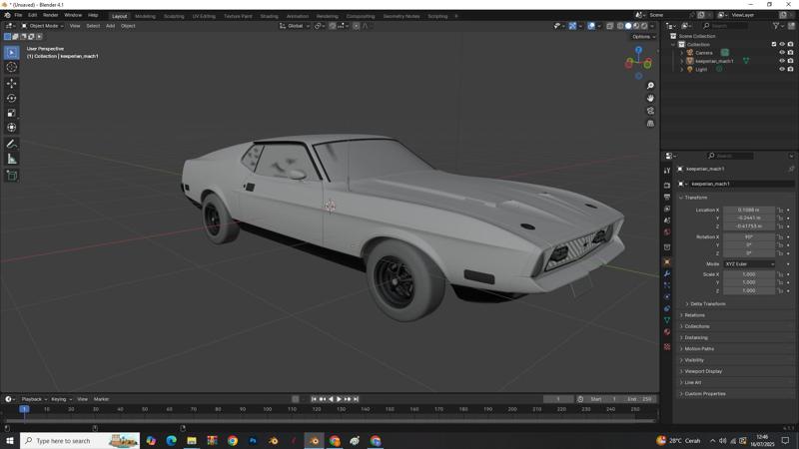Expand the Relations panel
Image resolution: width=799 pixels, height=449 pixels.
694,315
